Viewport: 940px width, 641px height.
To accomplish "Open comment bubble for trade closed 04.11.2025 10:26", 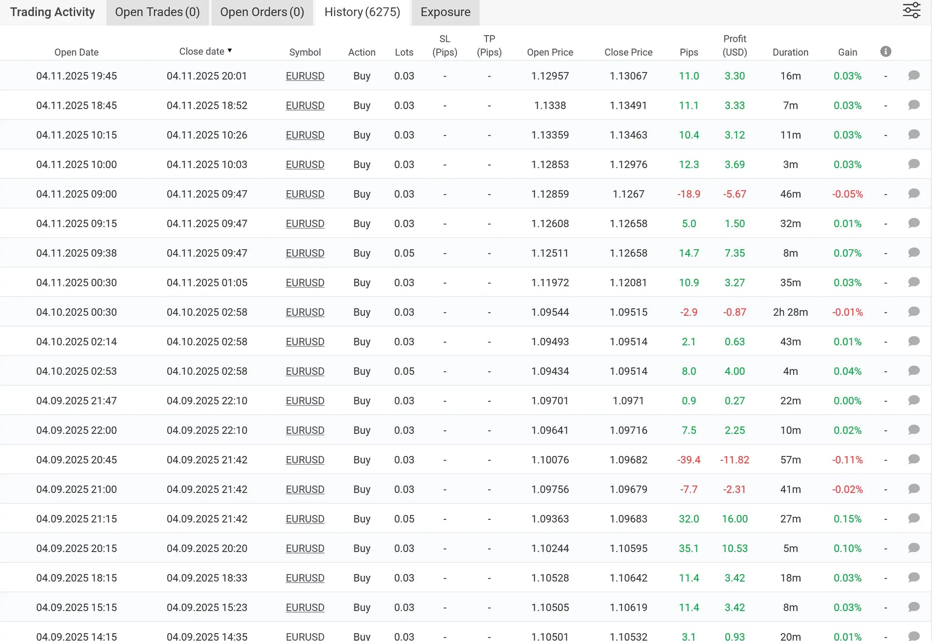I will 913,134.
